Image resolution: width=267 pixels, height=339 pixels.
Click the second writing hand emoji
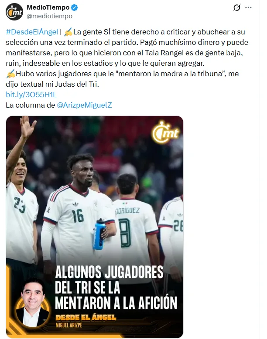[10, 74]
